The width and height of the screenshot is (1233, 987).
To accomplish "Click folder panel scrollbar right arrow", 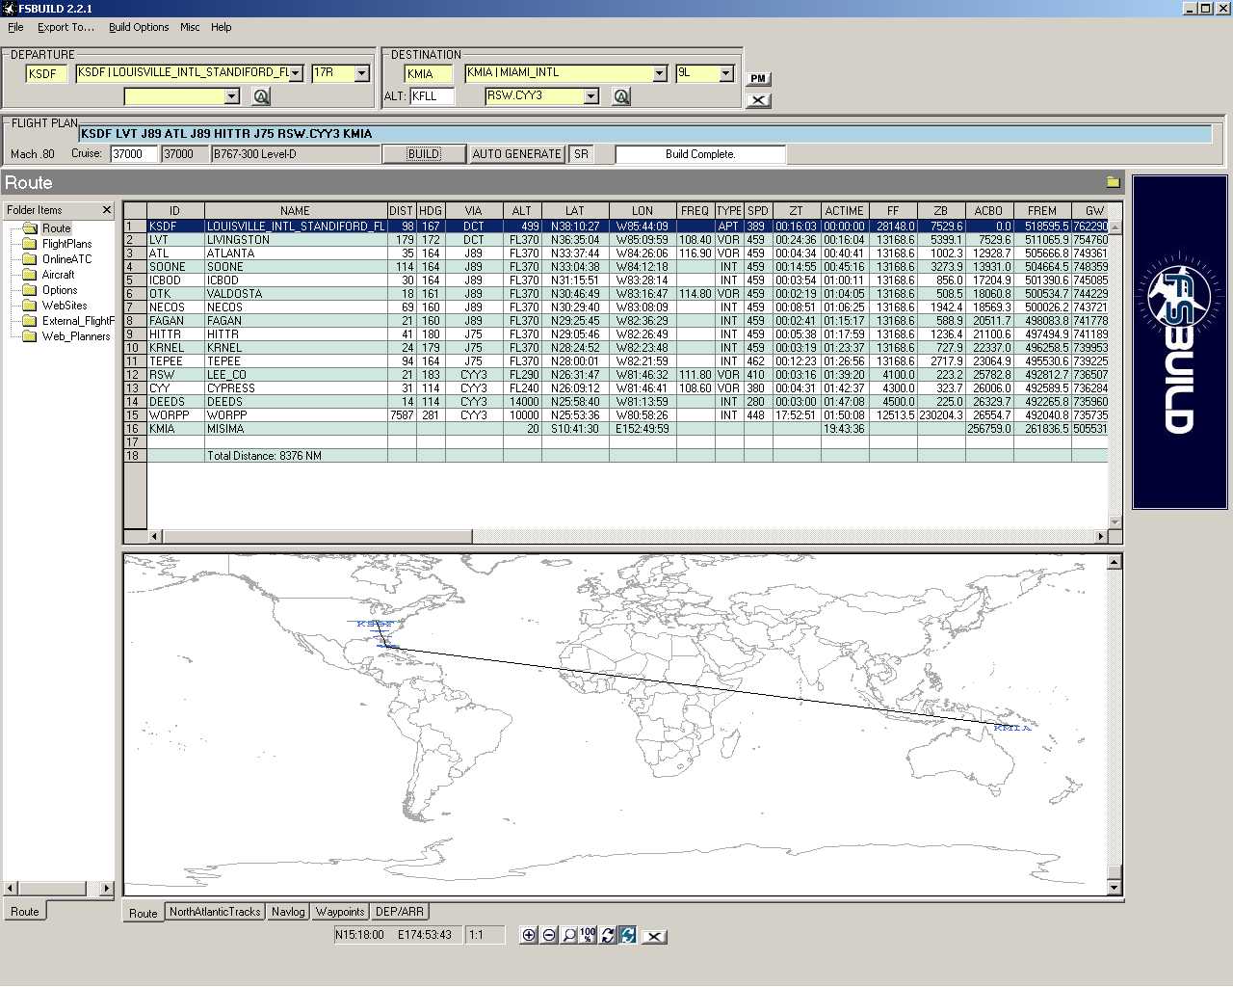I will tap(106, 888).
